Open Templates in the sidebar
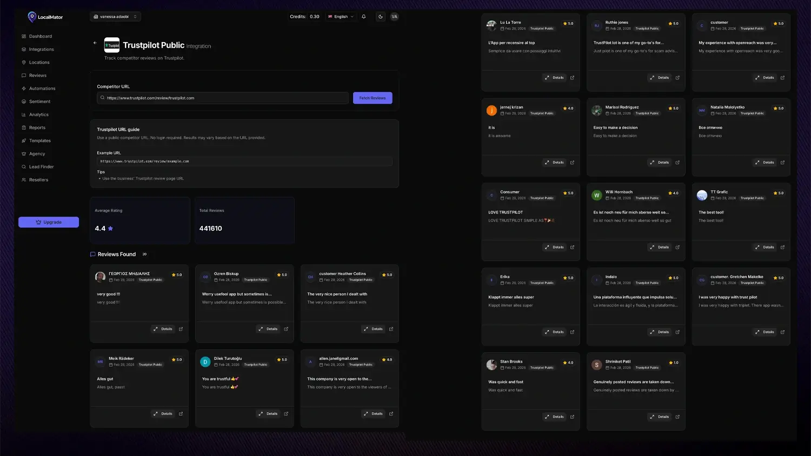Viewport: 811px width, 456px height. tap(36, 140)
